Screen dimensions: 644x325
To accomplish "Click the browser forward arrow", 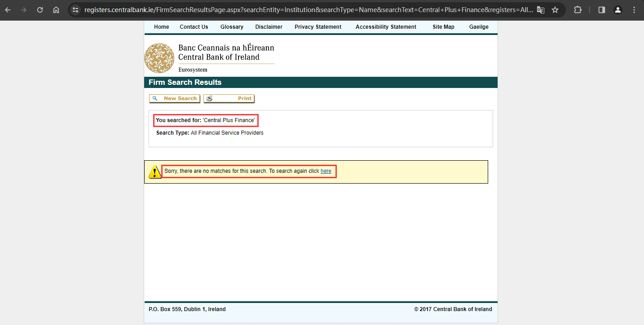I will coord(24,10).
